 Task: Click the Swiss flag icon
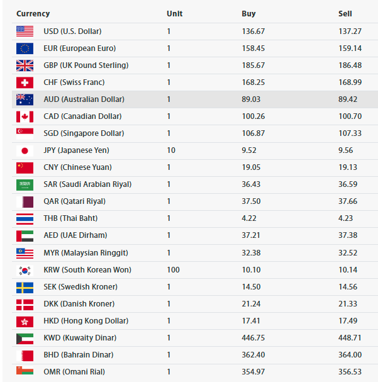coord(25,82)
